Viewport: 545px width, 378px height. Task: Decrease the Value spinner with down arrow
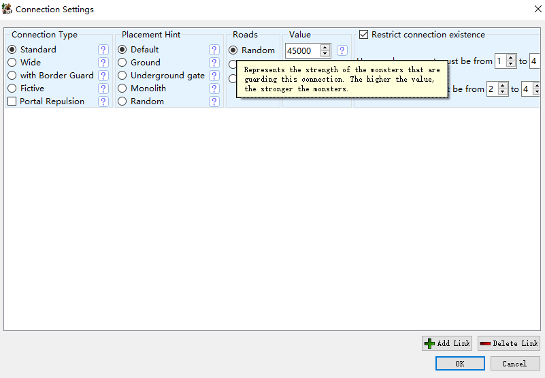click(x=325, y=54)
